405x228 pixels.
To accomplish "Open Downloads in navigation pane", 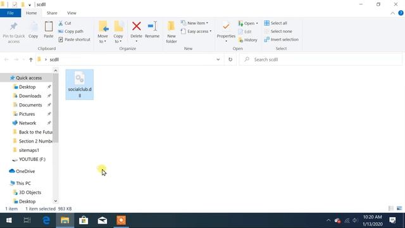I will point(30,96).
